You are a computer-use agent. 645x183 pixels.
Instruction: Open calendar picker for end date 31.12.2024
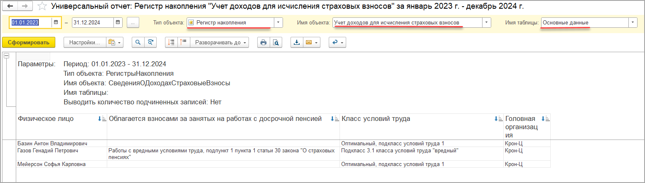pyautogui.click(x=118, y=23)
